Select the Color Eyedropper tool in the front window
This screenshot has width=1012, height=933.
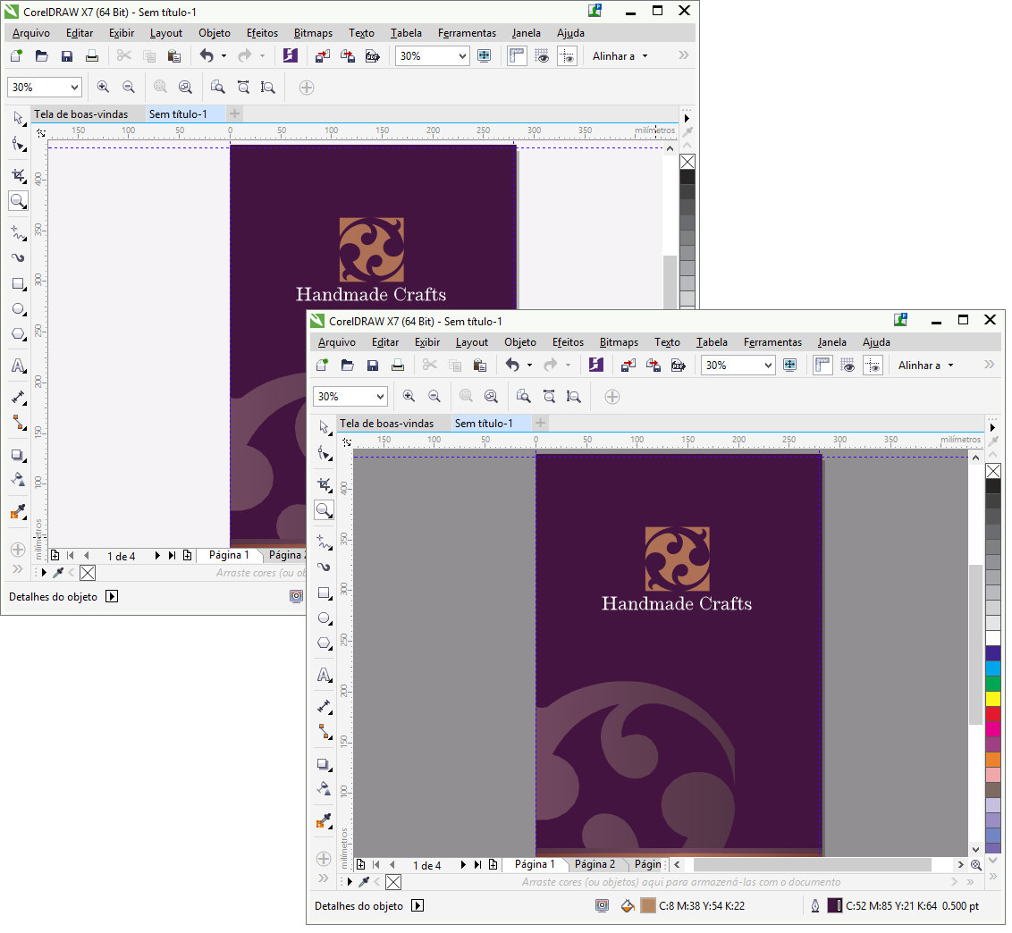pos(323,821)
